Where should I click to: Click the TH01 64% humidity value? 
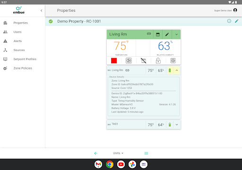tap(161, 125)
